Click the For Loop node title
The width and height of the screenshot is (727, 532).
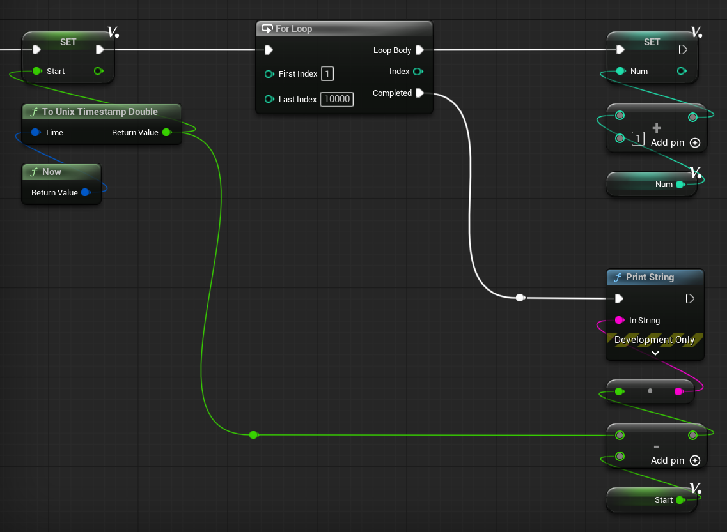[293, 29]
